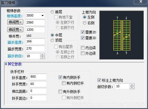Open the 楼梯高度 dropdown arrow

pos(42,16)
